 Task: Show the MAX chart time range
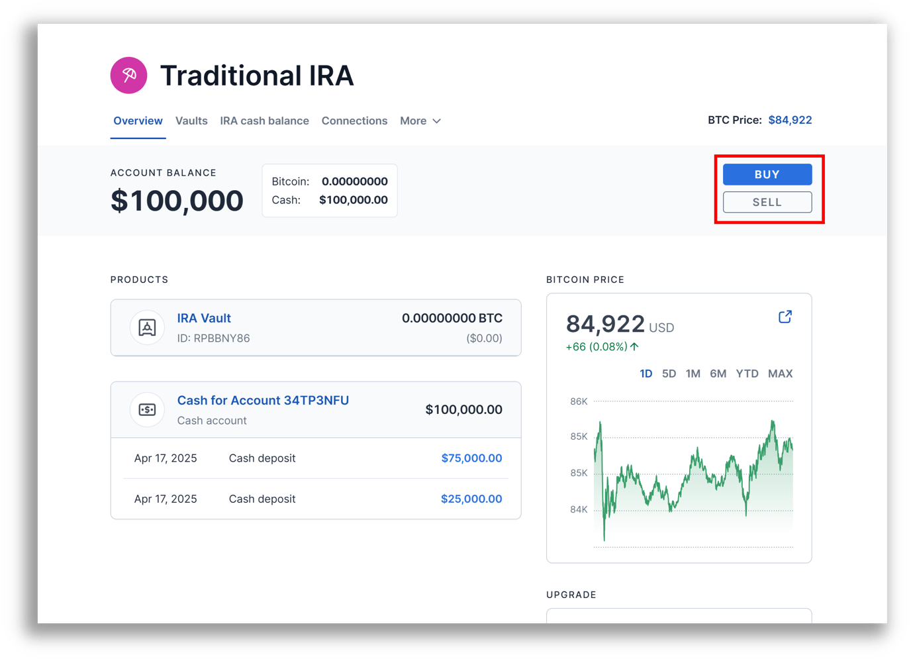(780, 374)
